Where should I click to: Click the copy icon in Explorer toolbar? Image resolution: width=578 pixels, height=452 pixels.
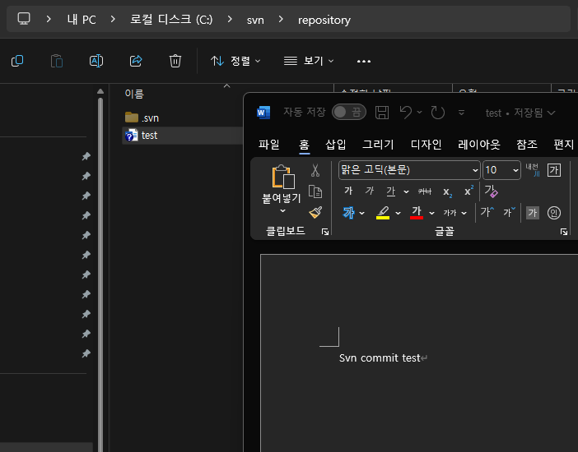(17, 61)
